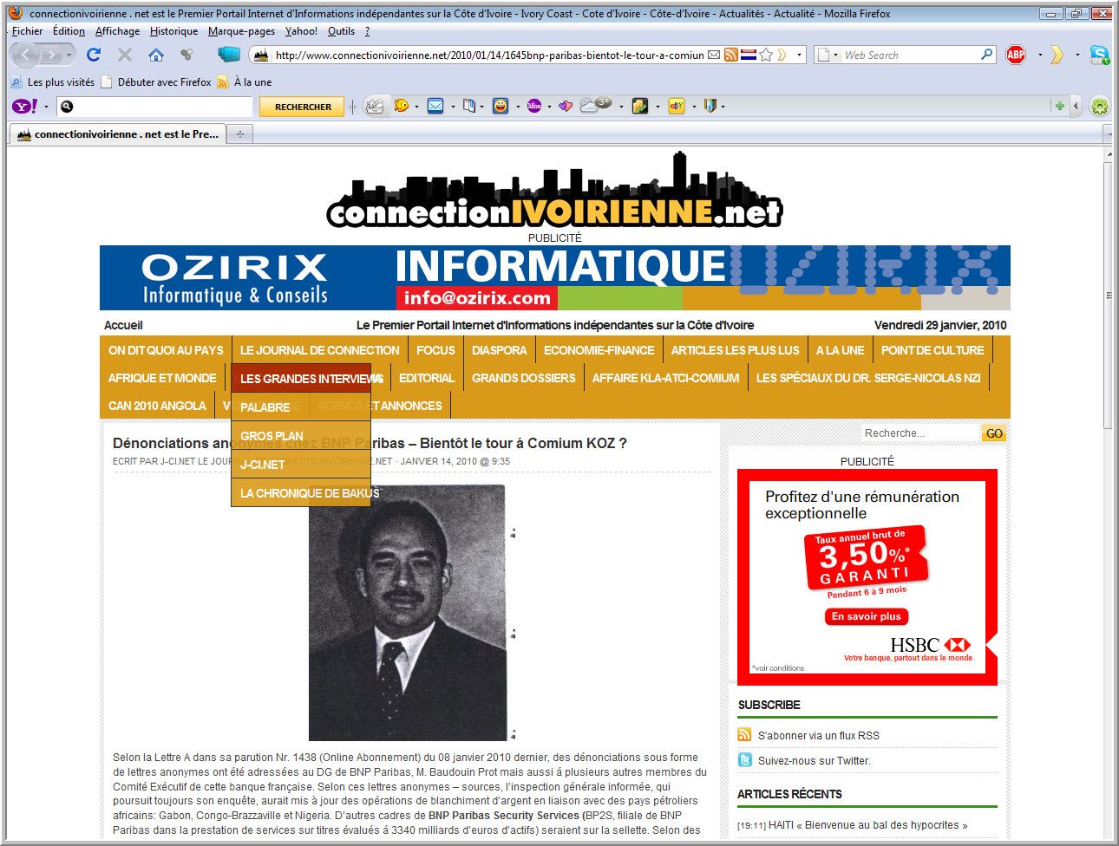The image size is (1119, 846).
Task: Open the Yahoo logo dropdown arrow
Action: (x=46, y=107)
